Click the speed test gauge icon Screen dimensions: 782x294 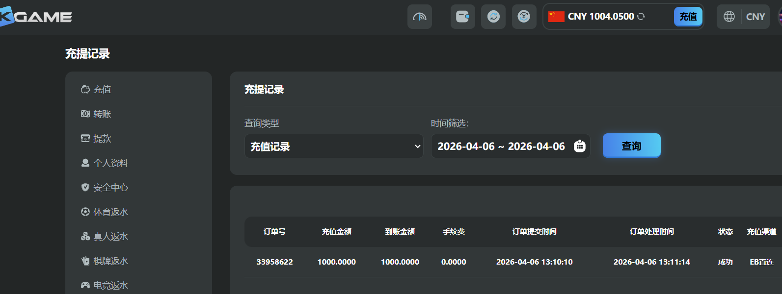419,17
